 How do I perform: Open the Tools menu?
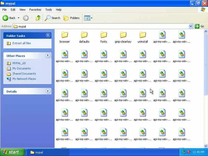tap(49, 10)
